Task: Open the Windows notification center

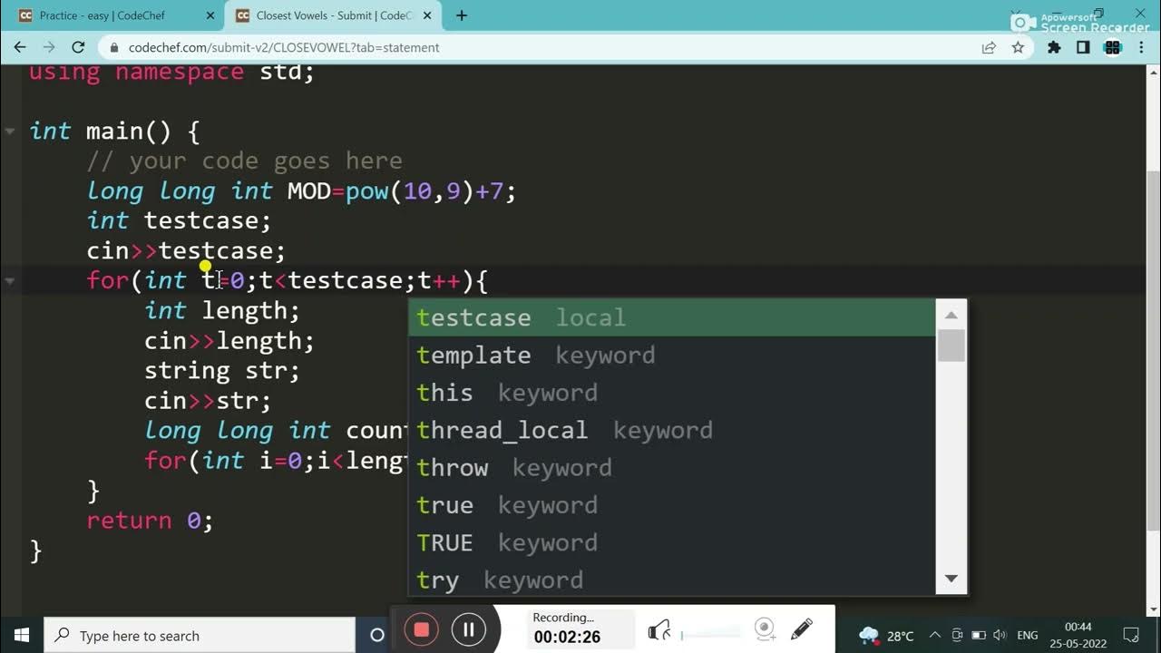Action: [x=1131, y=635]
